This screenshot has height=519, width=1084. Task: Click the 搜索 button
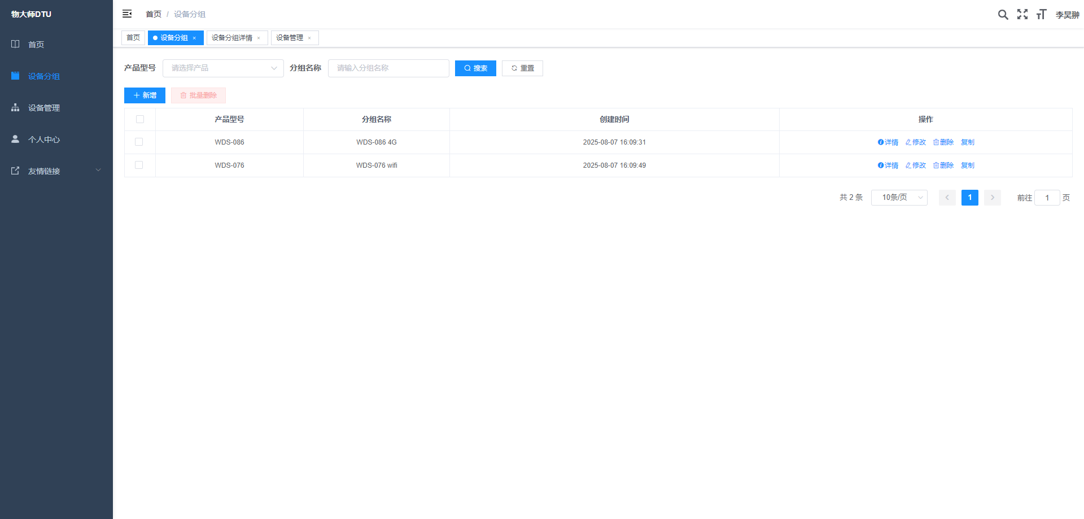coord(475,68)
